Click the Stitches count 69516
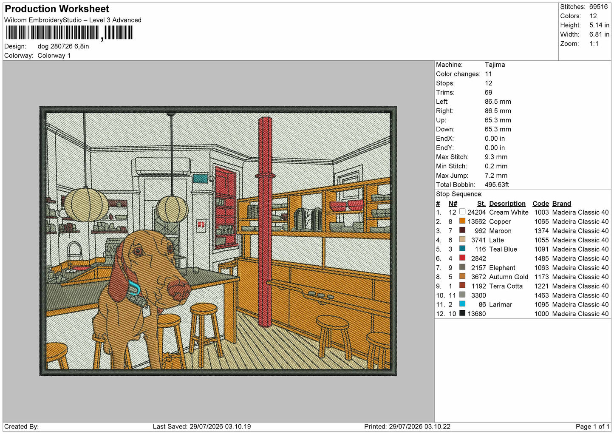 point(598,7)
